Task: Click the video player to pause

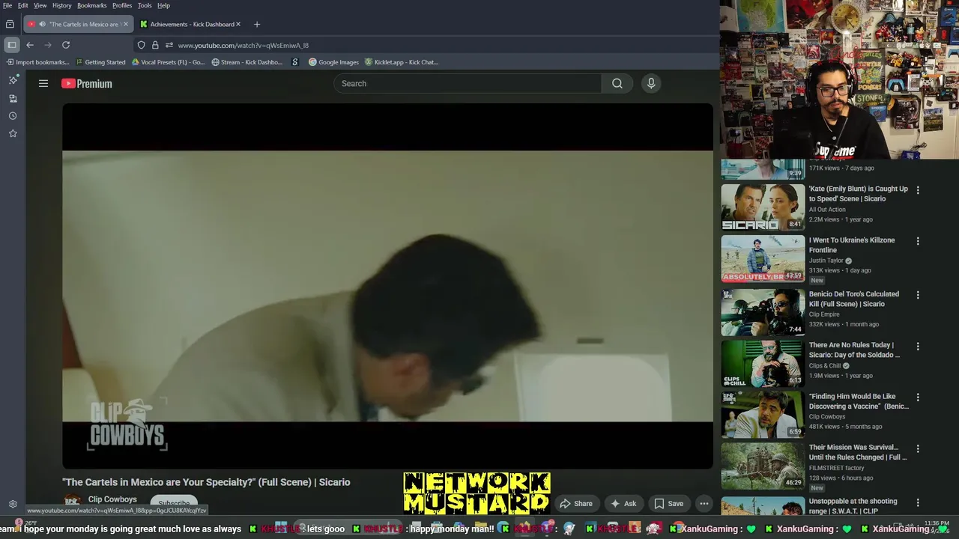Action: [387, 286]
